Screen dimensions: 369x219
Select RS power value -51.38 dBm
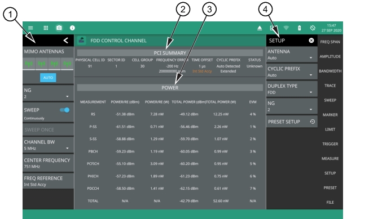[x=125, y=114]
